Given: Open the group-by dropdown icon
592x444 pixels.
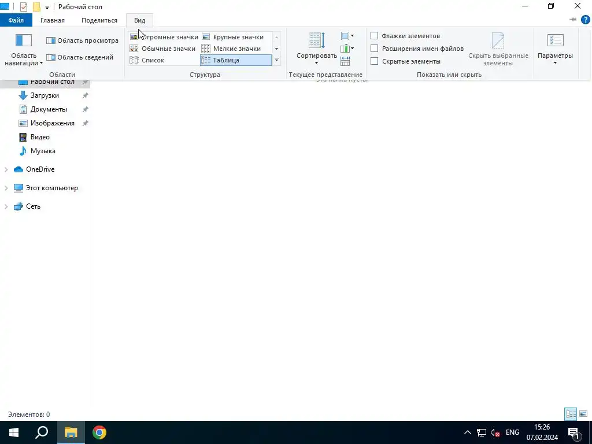Looking at the screenshot, I should 347,36.
